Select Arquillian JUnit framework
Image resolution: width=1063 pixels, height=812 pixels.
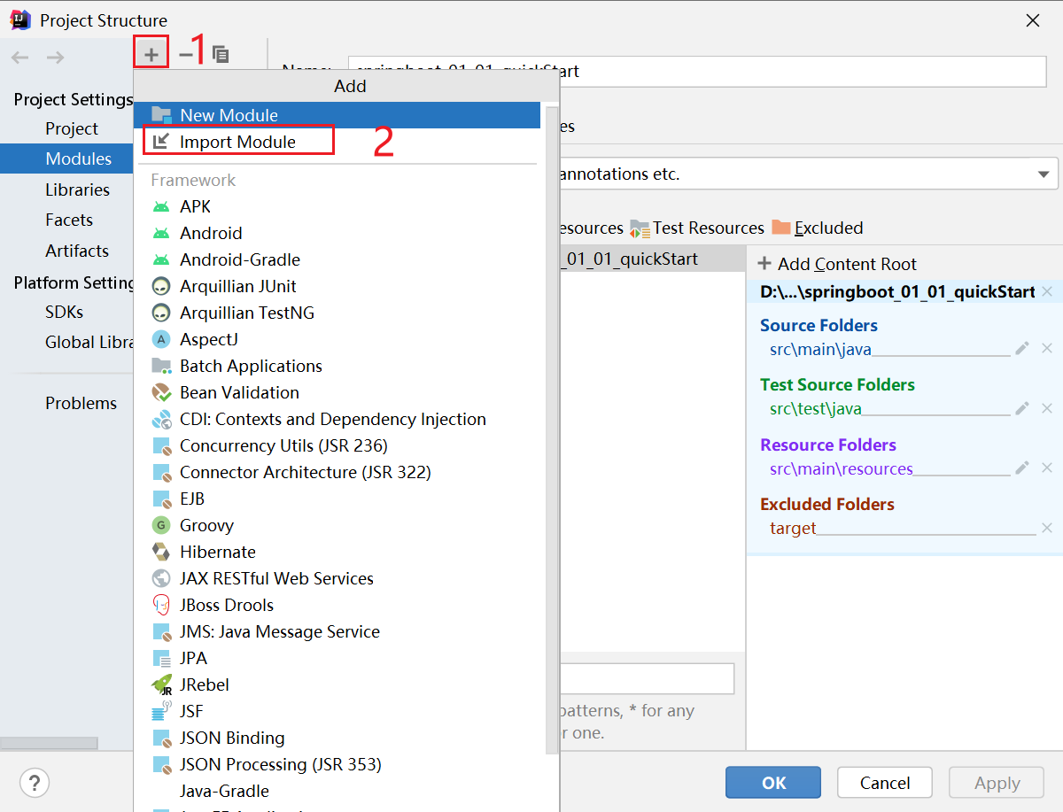(x=337, y=286)
